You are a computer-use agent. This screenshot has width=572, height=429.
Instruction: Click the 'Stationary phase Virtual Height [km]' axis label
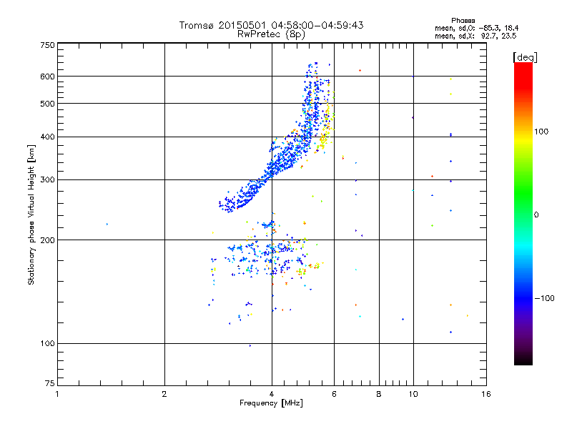31,214
